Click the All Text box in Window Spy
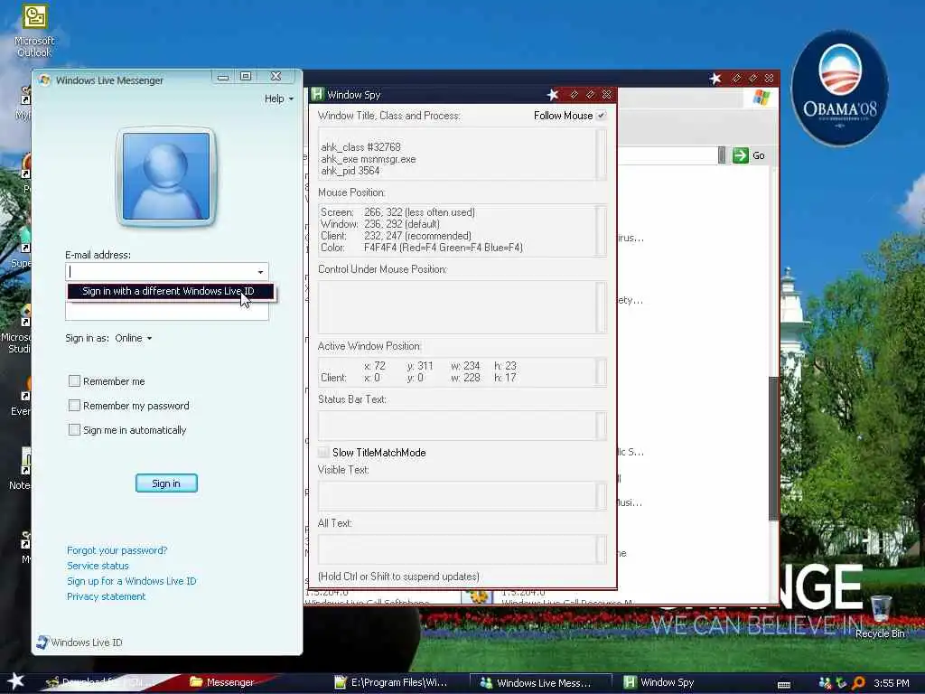 (x=462, y=549)
